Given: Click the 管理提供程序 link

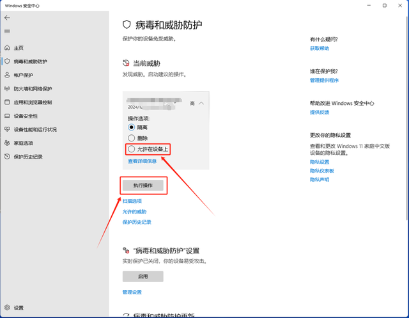Looking at the screenshot, I should point(324,80).
